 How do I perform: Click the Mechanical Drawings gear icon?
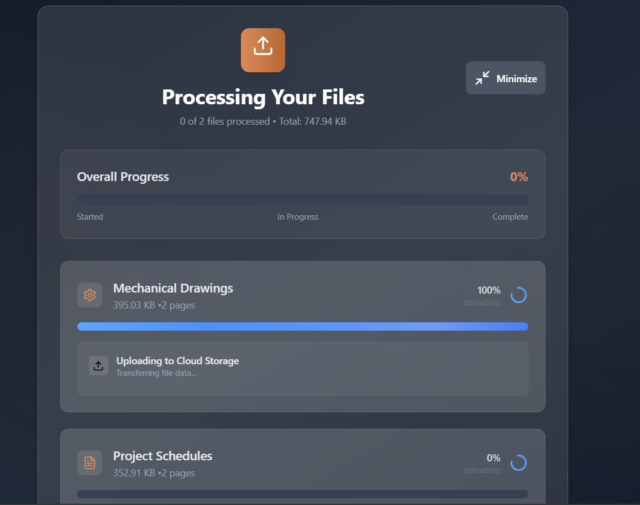click(x=90, y=295)
